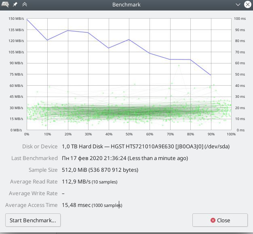Close the Benchmark window with the X icon
253x234 pixels.
tap(247, 4)
